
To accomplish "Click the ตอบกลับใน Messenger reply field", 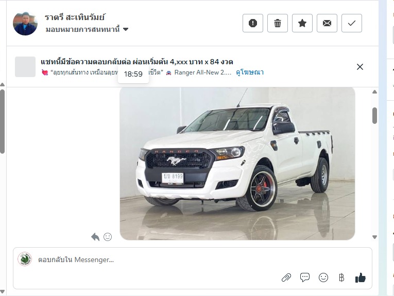I will click(x=193, y=260).
